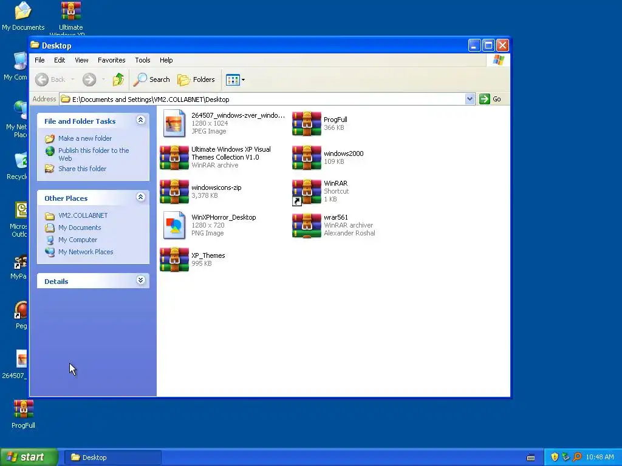The width and height of the screenshot is (622, 466).
Task: Open the Favorites menu
Action: pos(112,60)
